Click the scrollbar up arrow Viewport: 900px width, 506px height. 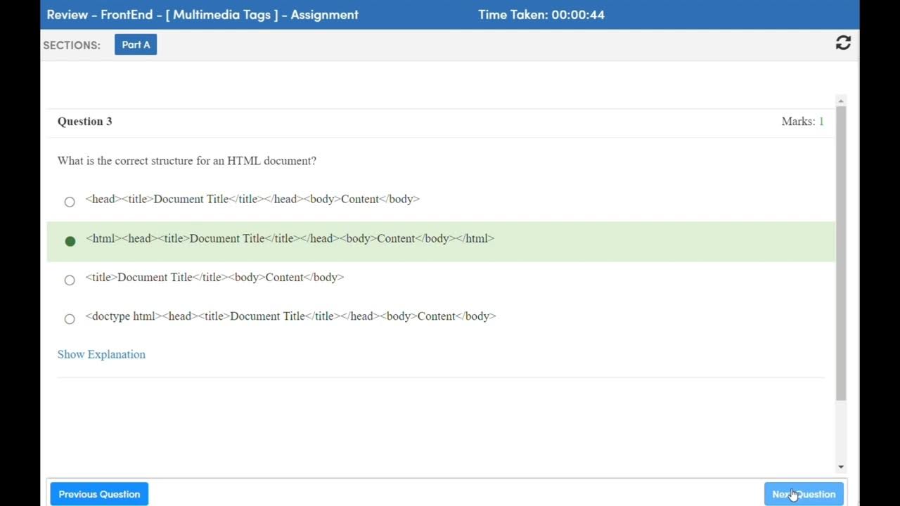tap(841, 101)
